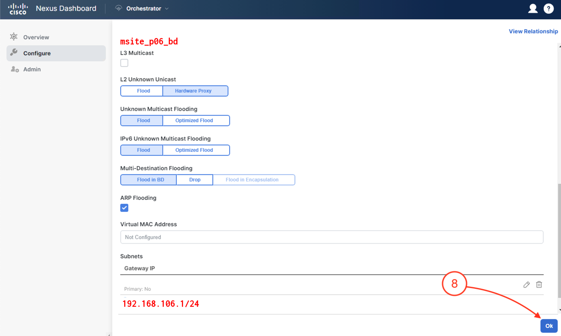Select Hardware Proxy for L2 Unknown Unicast

pos(193,91)
